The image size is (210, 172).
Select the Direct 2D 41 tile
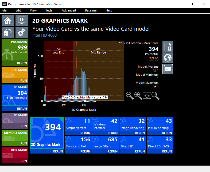[x=133, y=142]
